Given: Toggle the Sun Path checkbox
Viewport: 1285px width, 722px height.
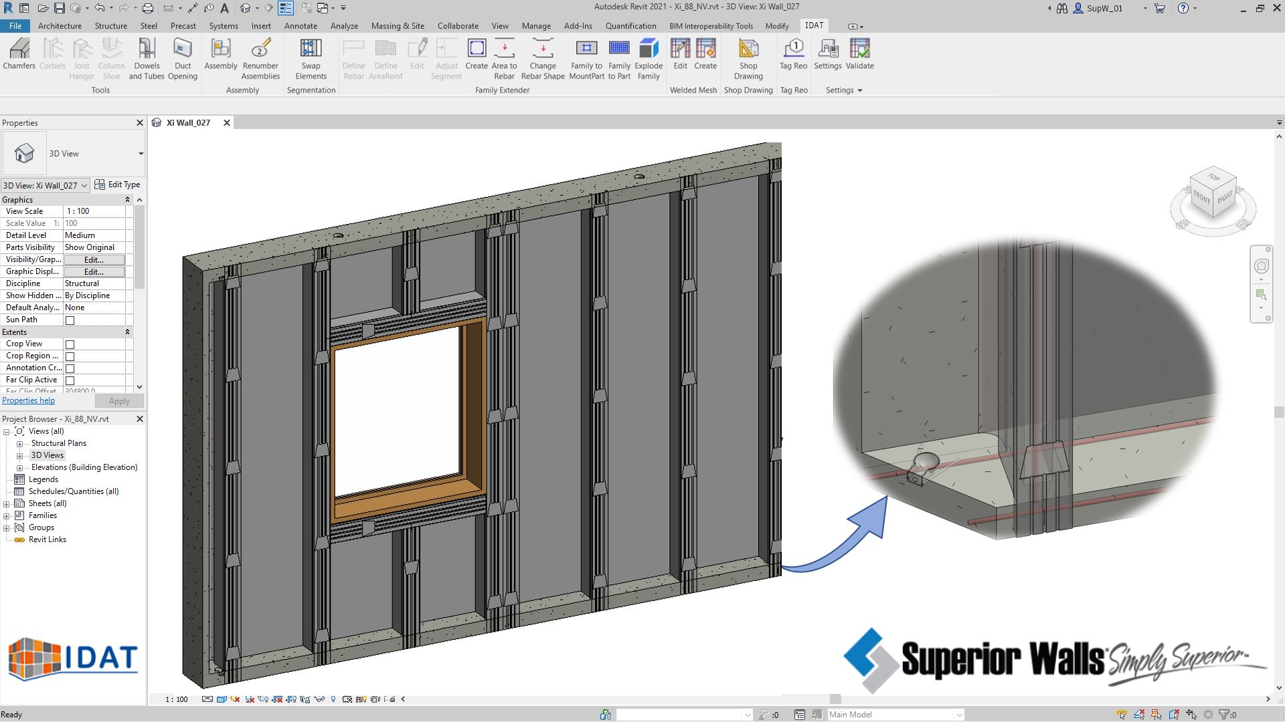Looking at the screenshot, I should pos(70,320).
